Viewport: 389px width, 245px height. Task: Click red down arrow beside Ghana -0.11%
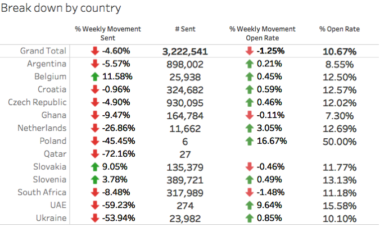click(250, 115)
